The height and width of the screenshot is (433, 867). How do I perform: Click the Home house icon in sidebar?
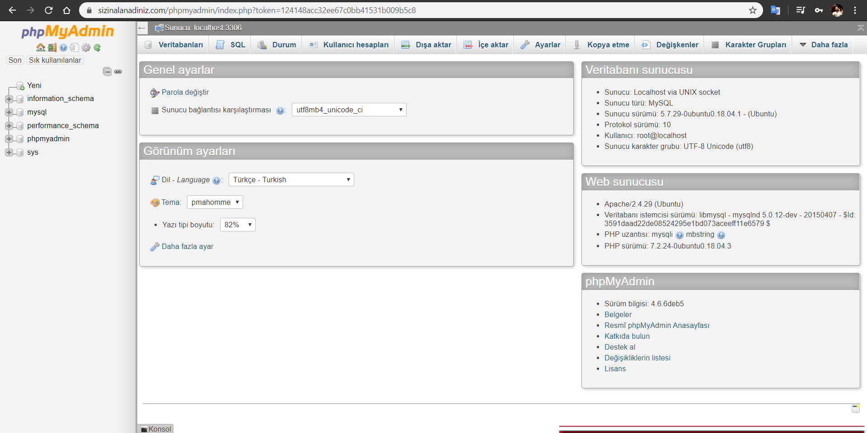coord(41,47)
